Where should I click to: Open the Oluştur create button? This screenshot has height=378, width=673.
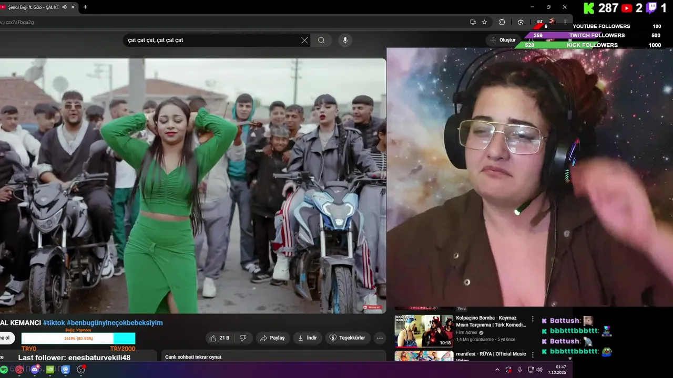tap(503, 40)
